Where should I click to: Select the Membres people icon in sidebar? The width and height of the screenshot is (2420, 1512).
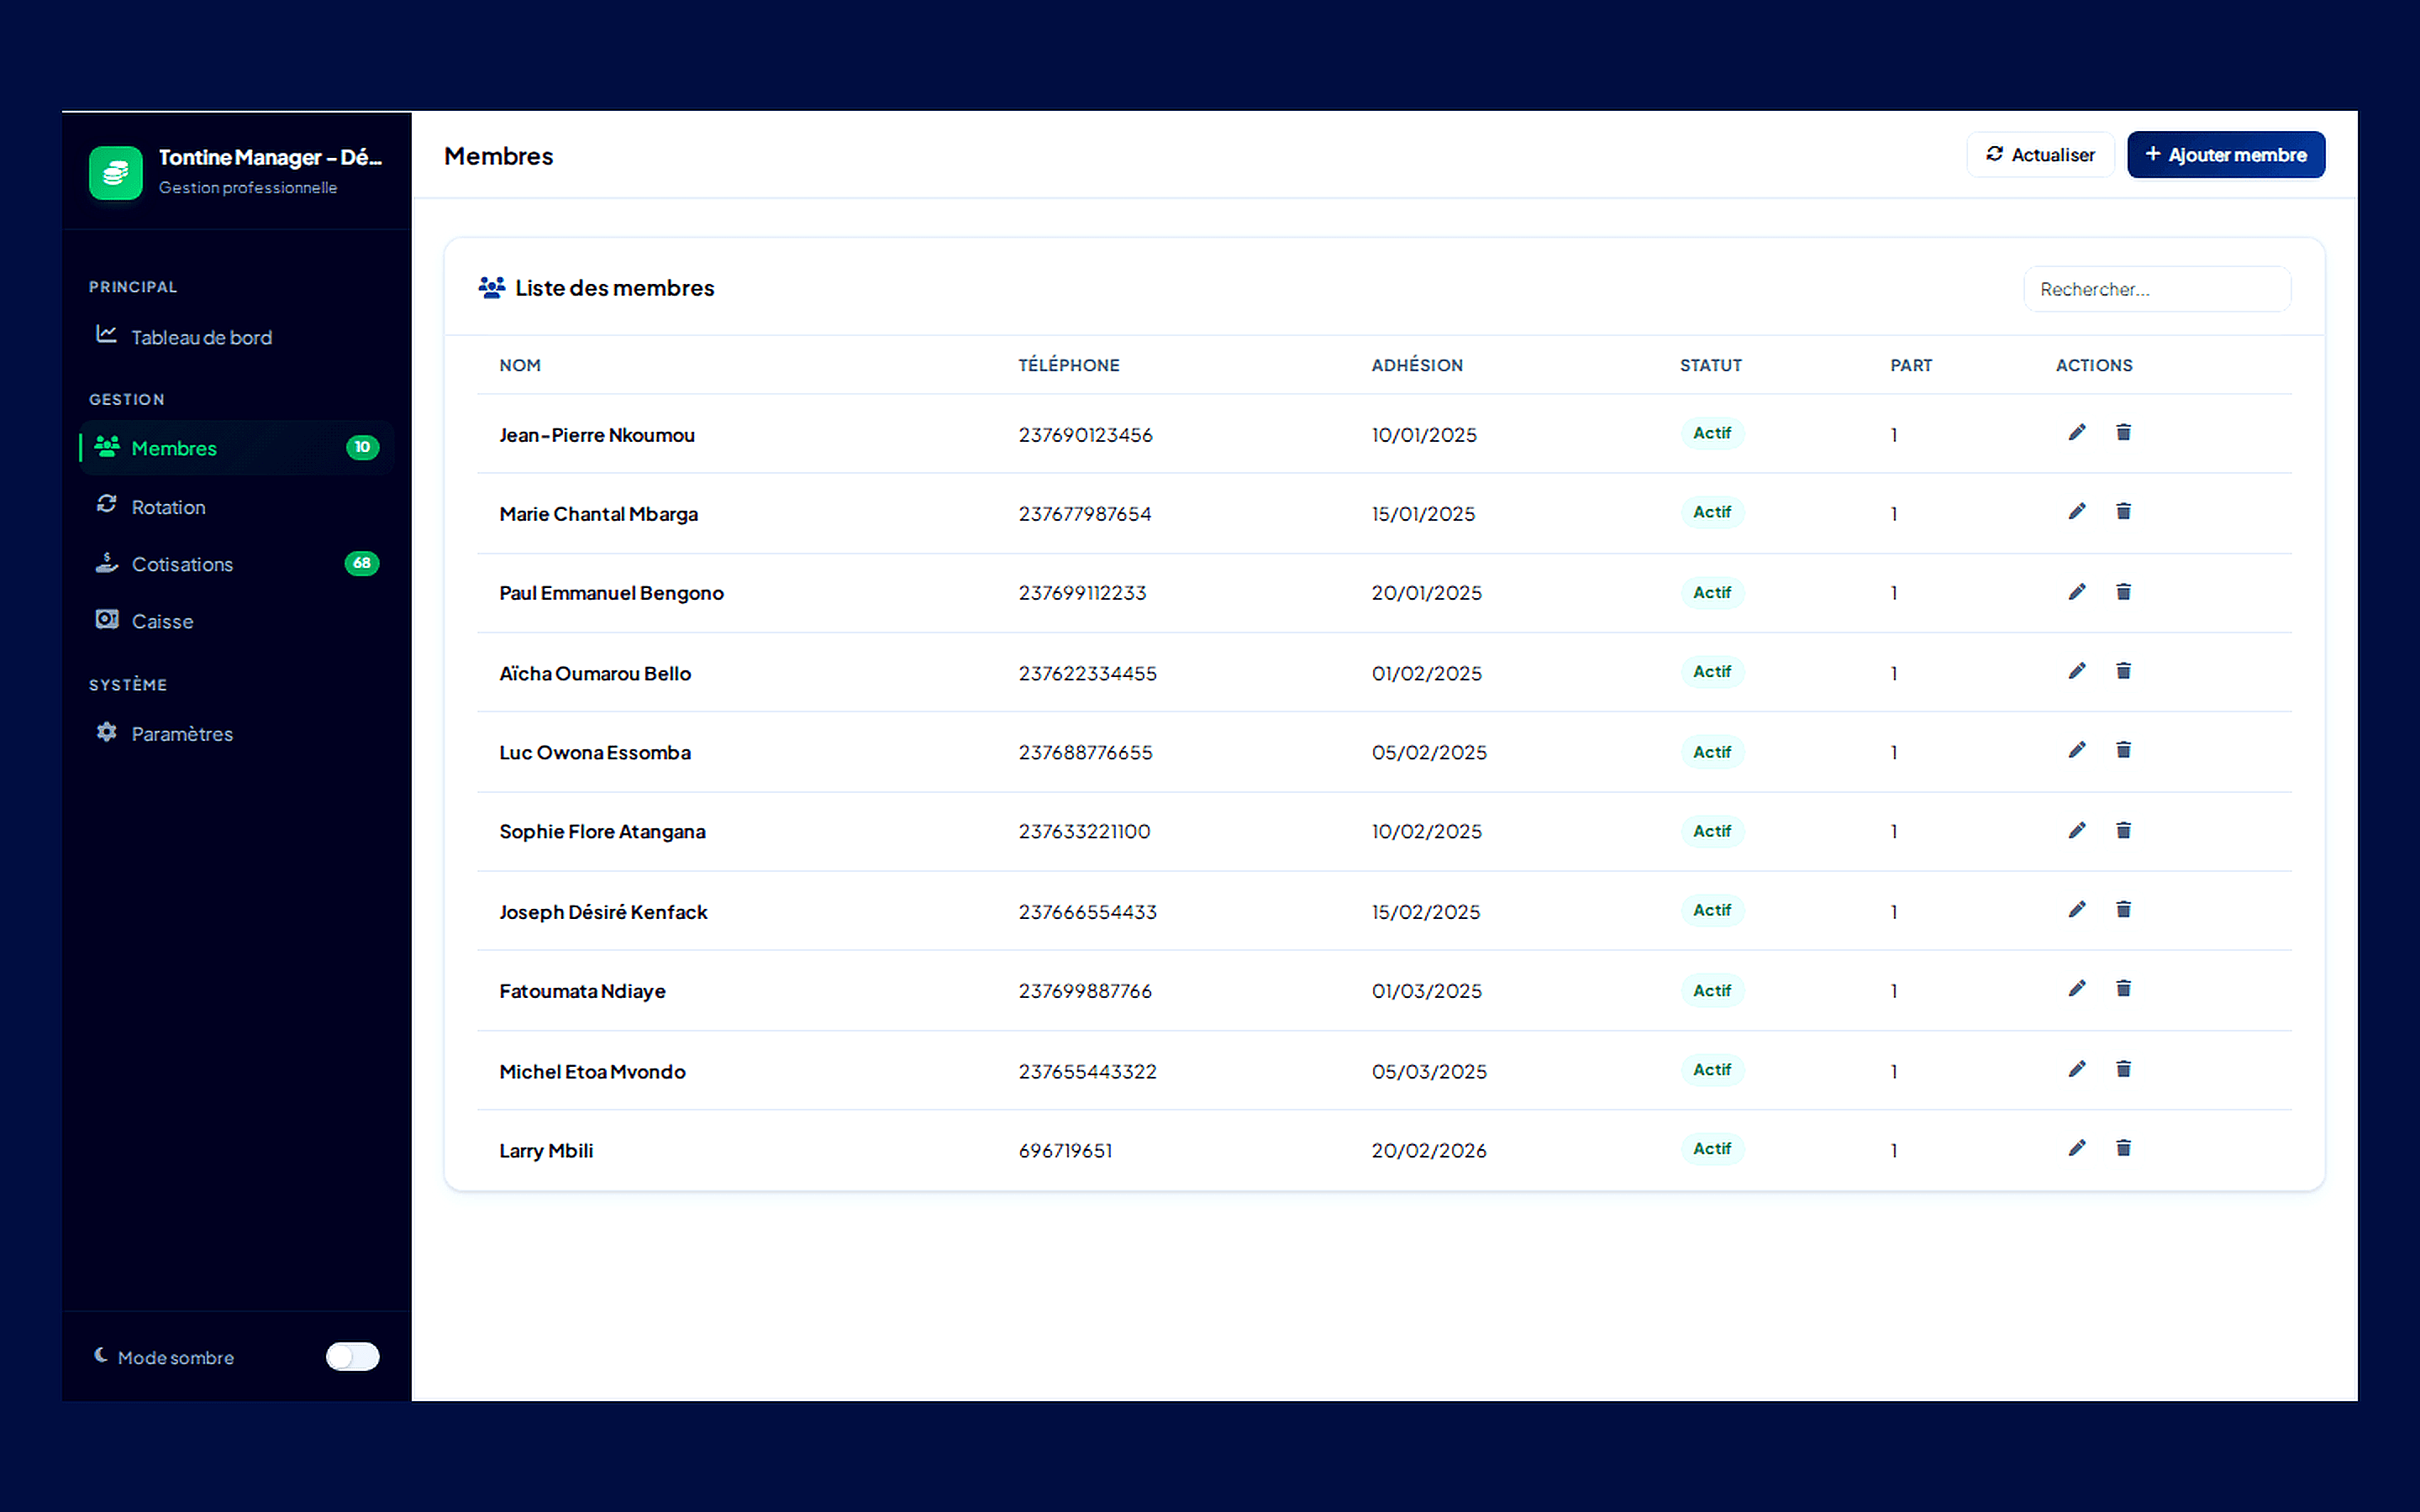pyautogui.click(x=106, y=447)
